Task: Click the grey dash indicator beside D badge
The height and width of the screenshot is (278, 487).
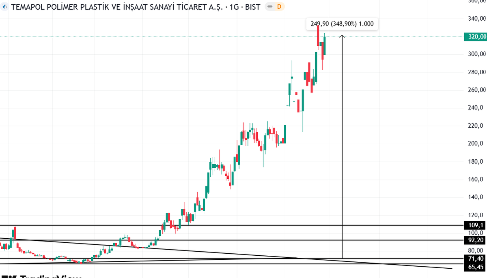Action: pos(270,7)
